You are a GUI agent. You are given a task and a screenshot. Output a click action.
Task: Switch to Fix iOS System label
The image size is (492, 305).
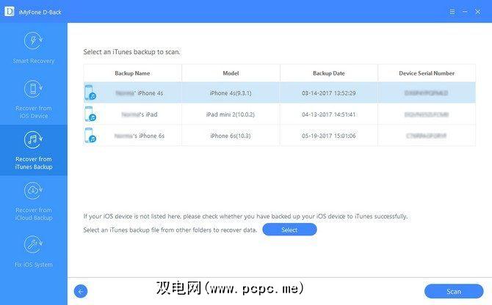click(x=34, y=265)
